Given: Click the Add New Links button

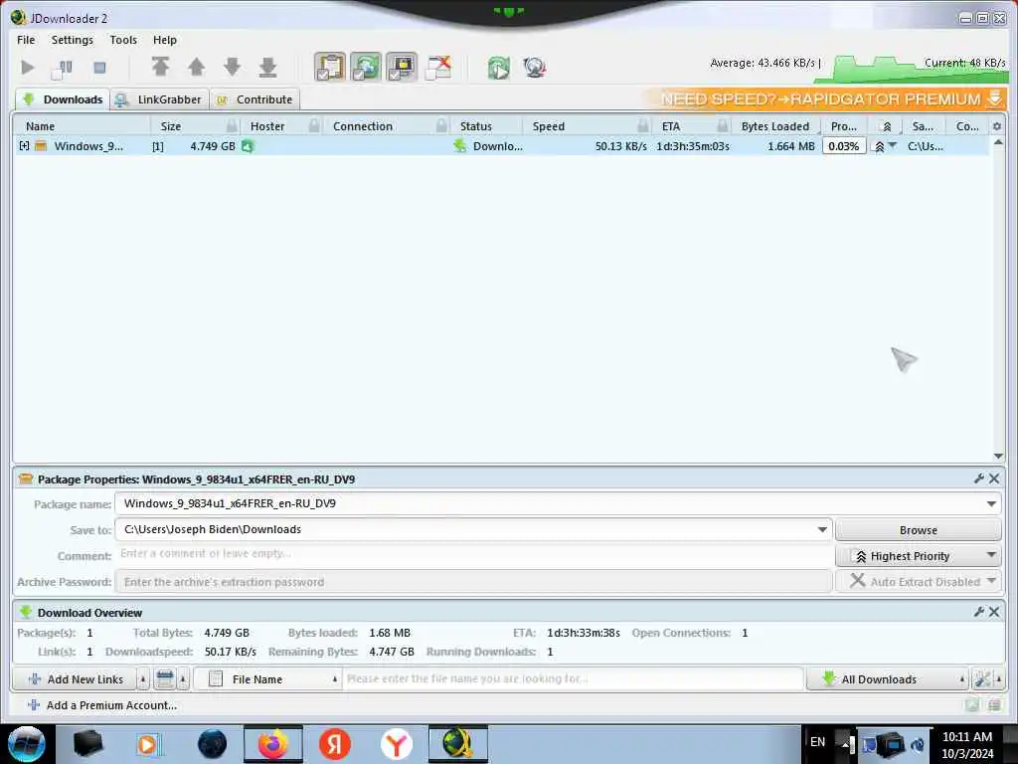Looking at the screenshot, I should 75,678.
